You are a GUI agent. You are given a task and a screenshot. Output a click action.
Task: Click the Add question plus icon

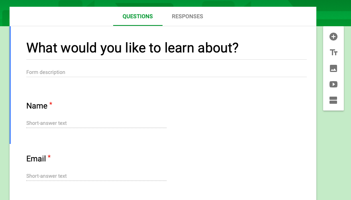(333, 37)
